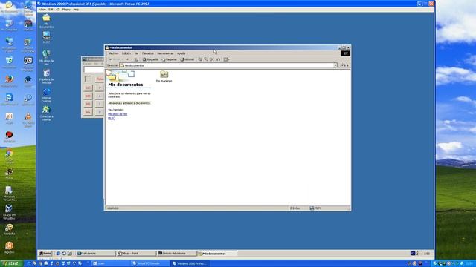
Task: Click the Copy To toolbar icon
Action: click(206, 59)
